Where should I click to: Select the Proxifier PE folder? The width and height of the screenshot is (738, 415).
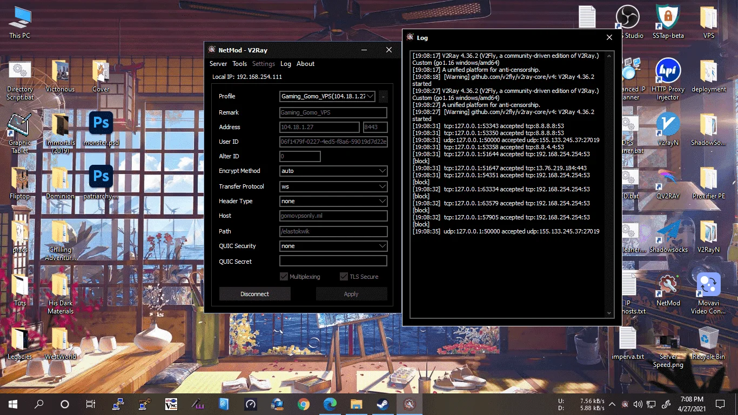(709, 183)
